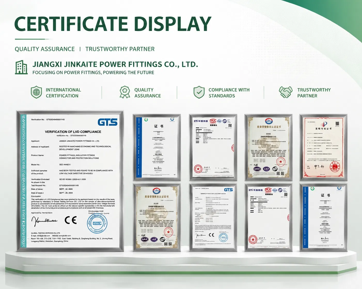The image size is (362, 289).
Task: Click the small GTS logo on the small LVD certificate
Action: (x=229, y=190)
